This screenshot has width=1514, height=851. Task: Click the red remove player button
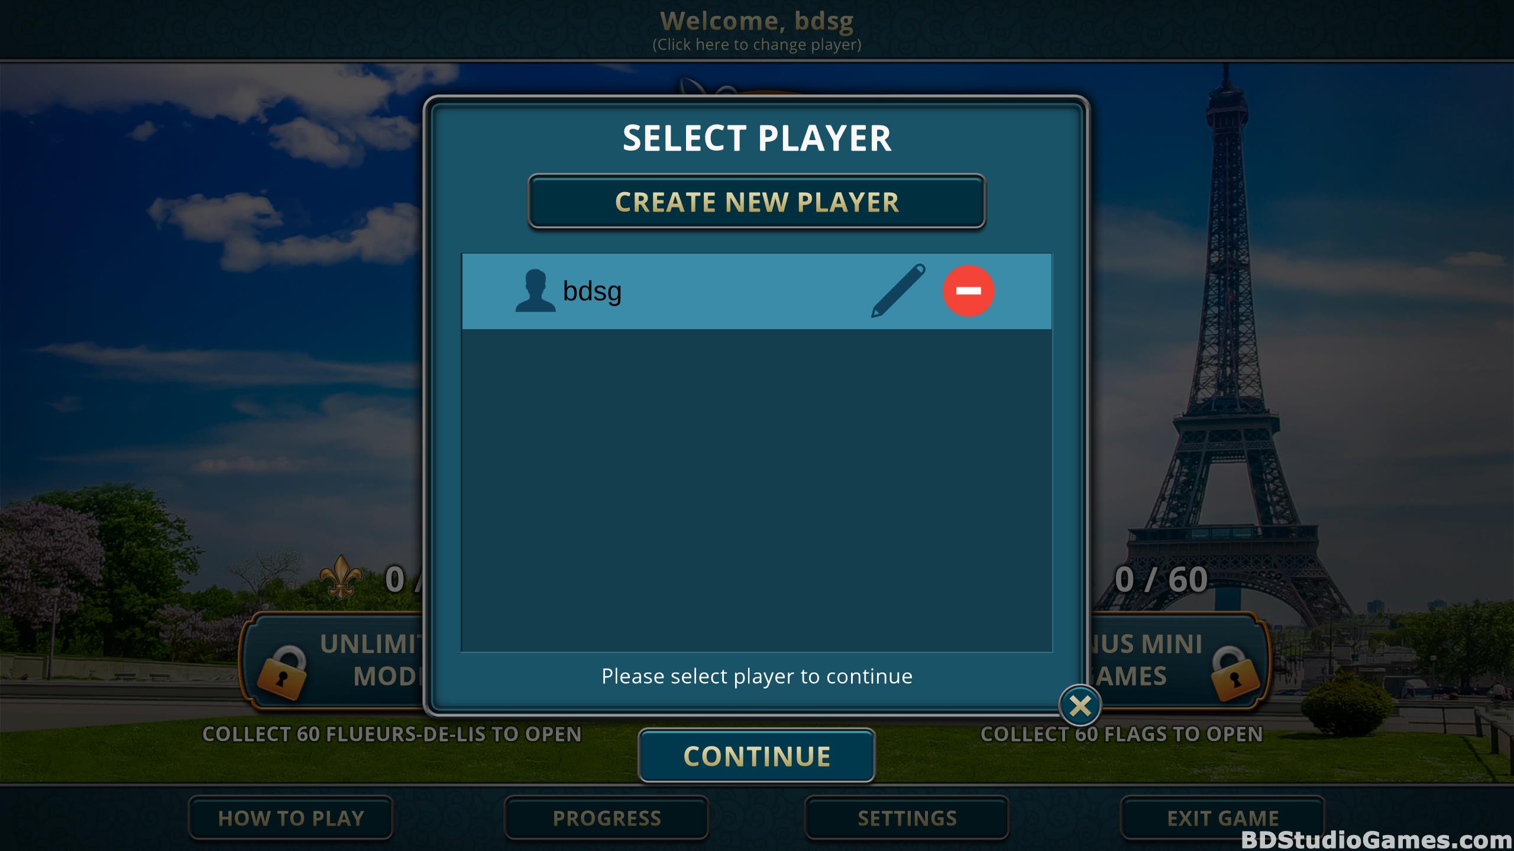tap(966, 291)
